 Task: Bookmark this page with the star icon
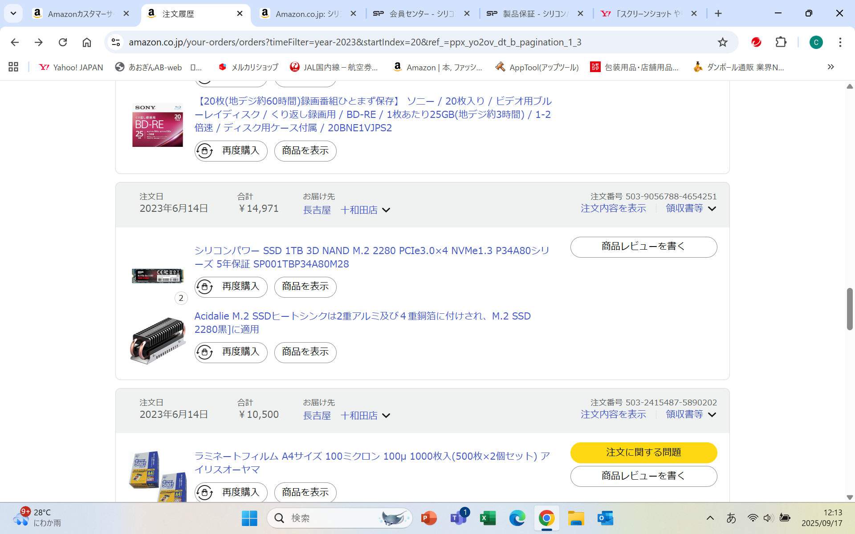[x=722, y=42]
